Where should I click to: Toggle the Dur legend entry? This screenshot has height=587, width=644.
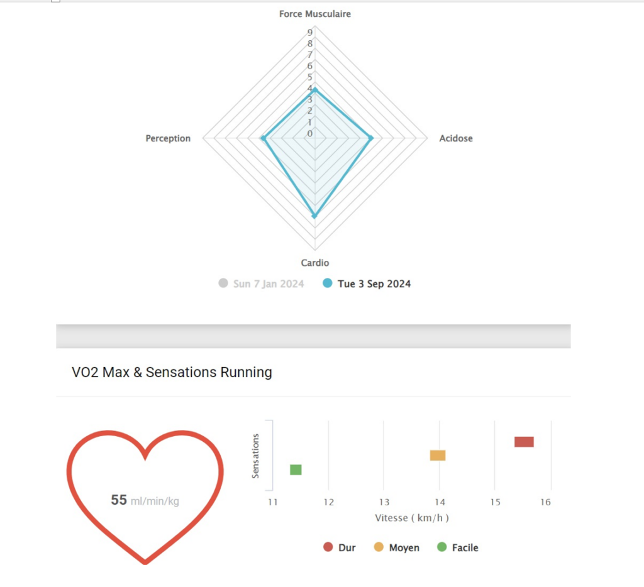pyautogui.click(x=339, y=547)
